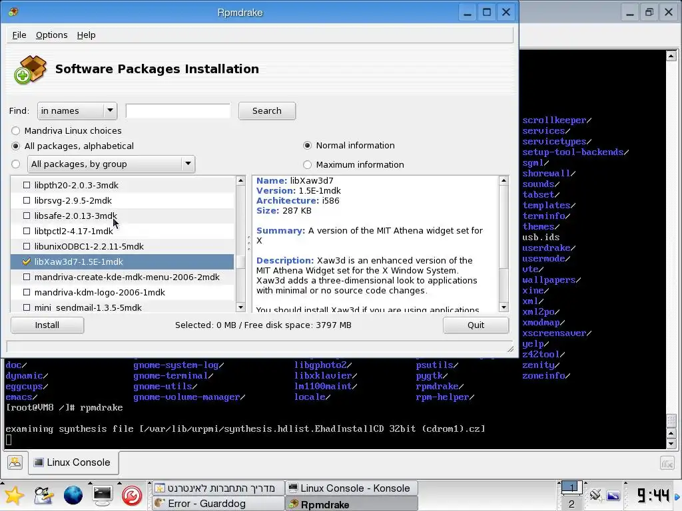The height and width of the screenshot is (511, 682).
Task: Switch to the Hebrew-titled taskbar window entry
Action: (x=218, y=488)
